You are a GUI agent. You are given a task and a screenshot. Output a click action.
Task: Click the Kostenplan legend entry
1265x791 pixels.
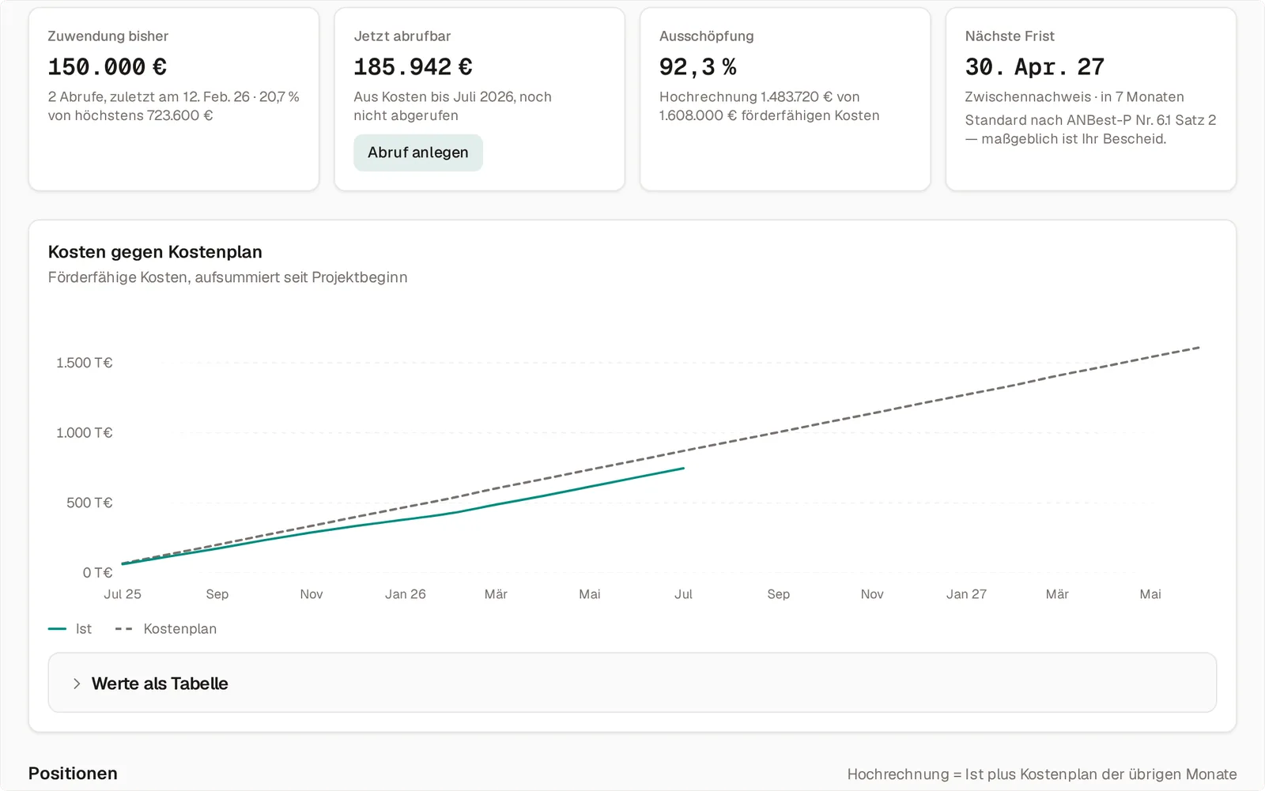166,629
